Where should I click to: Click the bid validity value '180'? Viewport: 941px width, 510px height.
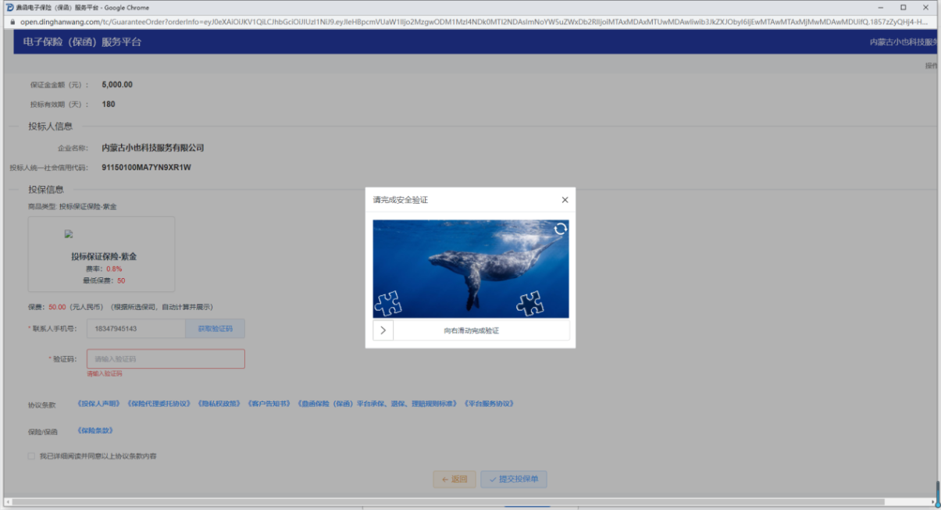[109, 104]
